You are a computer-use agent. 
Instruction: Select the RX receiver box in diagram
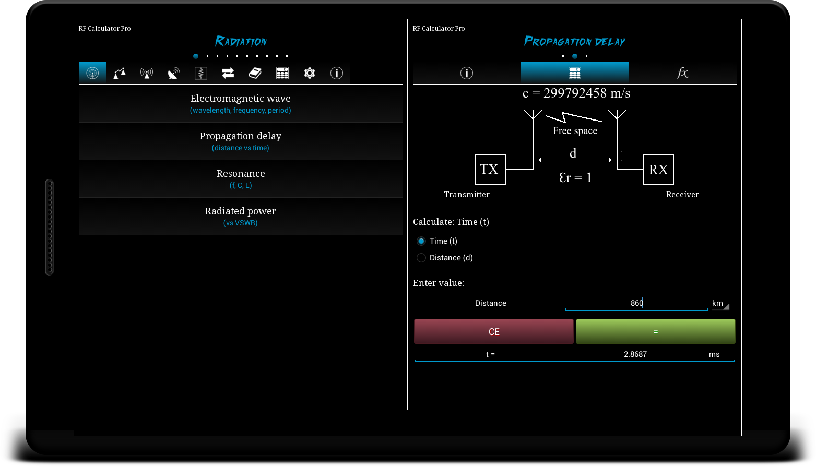click(x=658, y=169)
